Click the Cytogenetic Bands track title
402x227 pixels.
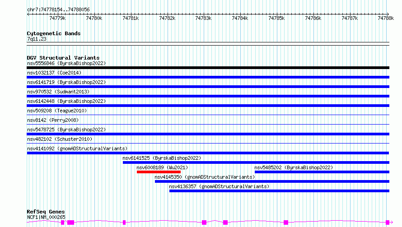54,33
